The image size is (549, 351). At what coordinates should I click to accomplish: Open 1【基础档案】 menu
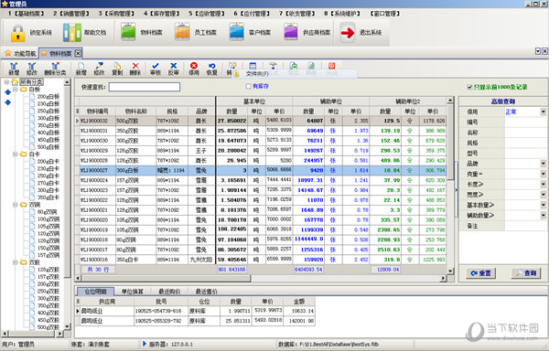point(27,14)
